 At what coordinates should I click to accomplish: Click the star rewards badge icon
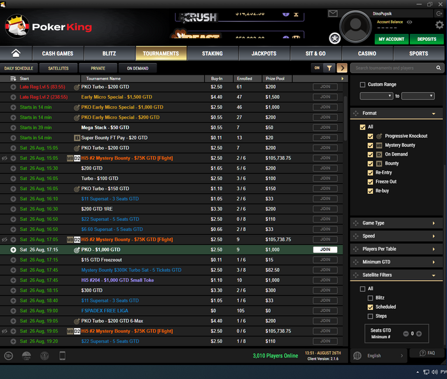pos(335,38)
